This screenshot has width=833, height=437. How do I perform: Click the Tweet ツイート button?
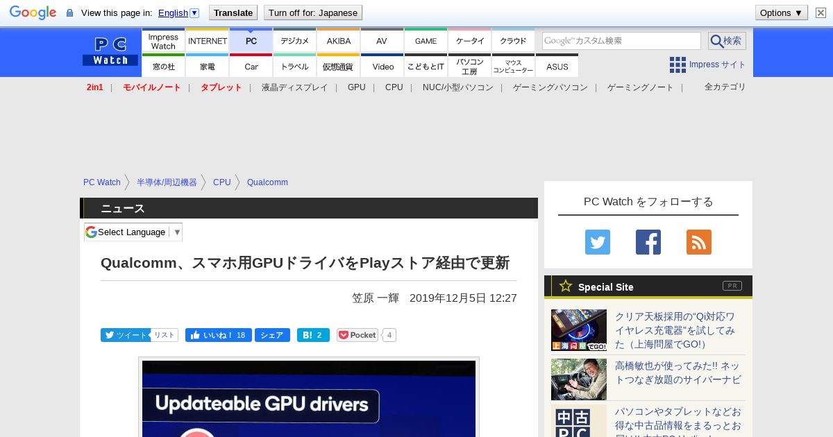tap(125, 335)
